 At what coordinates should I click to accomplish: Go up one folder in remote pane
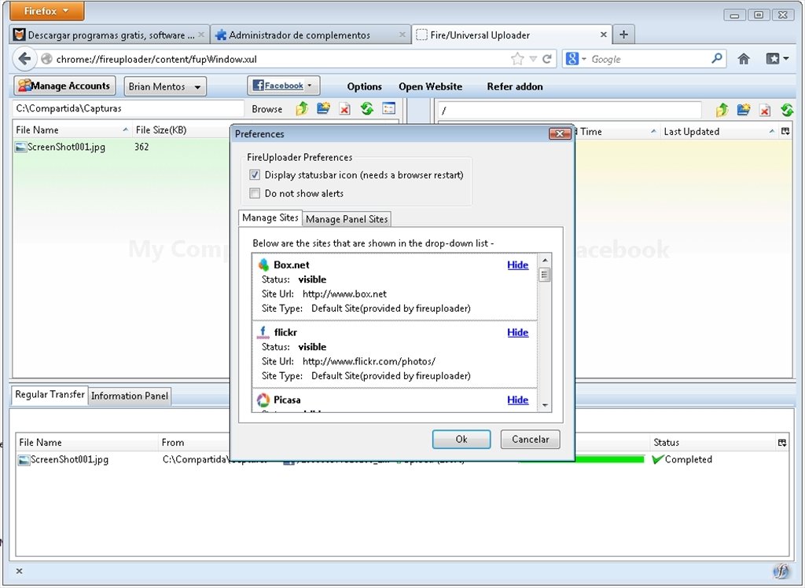(722, 109)
